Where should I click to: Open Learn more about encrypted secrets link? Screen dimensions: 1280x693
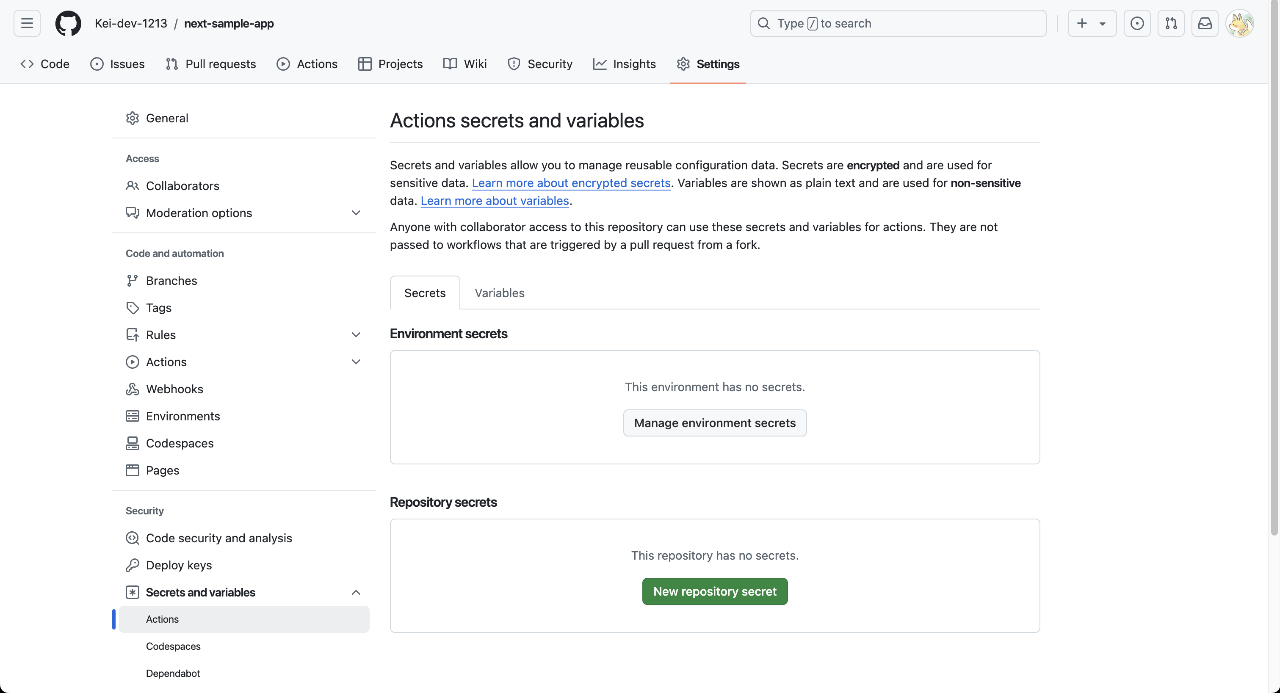571,183
